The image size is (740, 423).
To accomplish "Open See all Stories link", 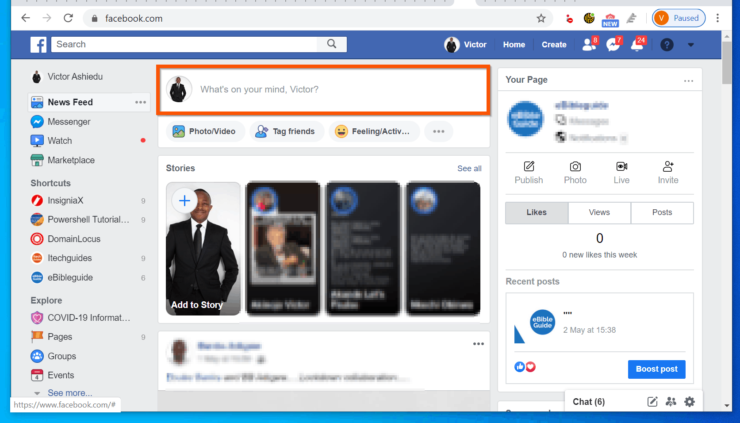I will coord(469,168).
